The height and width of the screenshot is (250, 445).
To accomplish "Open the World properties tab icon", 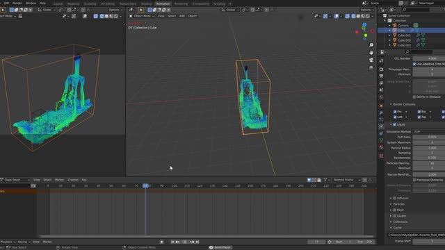I will coord(381,97).
